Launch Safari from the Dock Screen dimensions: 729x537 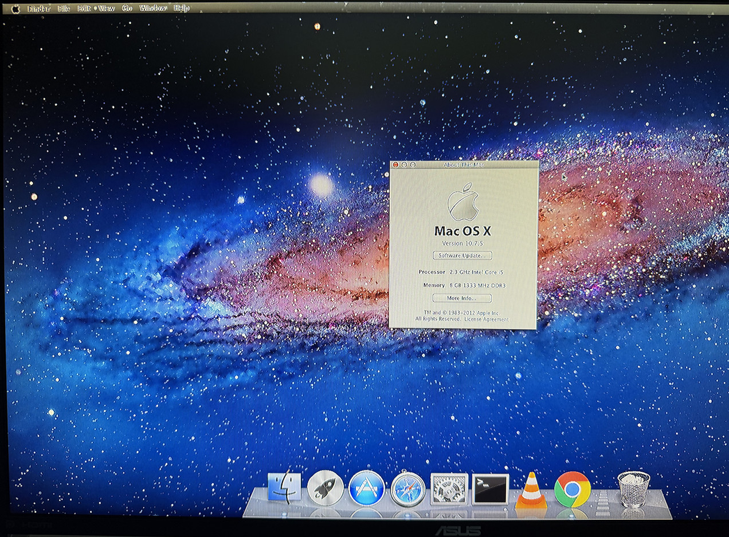point(408,489)
